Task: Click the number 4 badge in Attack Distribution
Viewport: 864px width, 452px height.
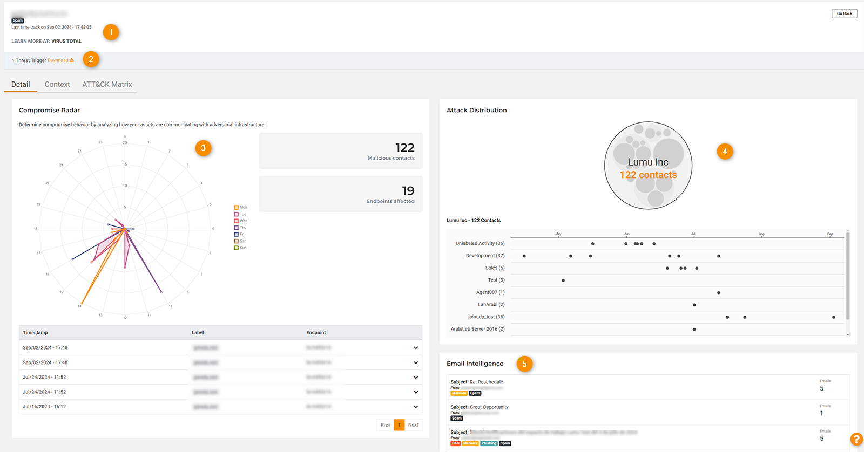Action: (725, 152)
